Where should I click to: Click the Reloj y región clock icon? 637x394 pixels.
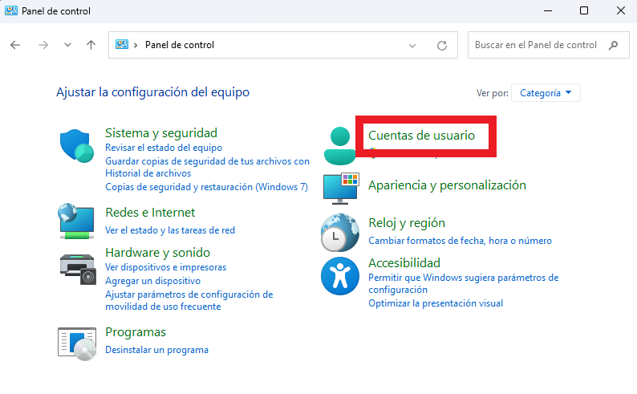pyautogui.click(x=340, y=233)
